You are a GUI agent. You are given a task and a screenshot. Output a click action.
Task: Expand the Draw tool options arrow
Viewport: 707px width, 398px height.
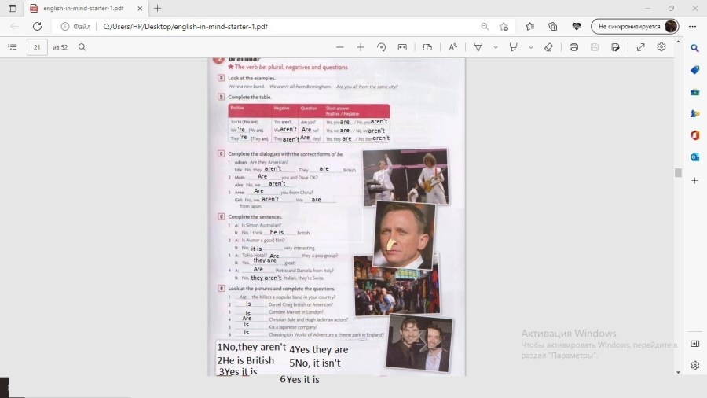click(496, 47)
